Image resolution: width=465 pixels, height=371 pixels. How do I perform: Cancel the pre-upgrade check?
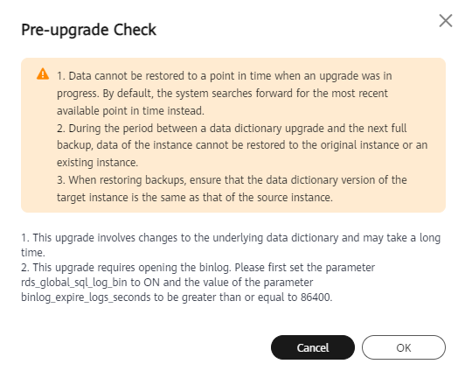pos(313,347)
